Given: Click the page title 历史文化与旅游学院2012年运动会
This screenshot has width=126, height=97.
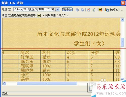Looking at the screenshot, I should (79, 34).
